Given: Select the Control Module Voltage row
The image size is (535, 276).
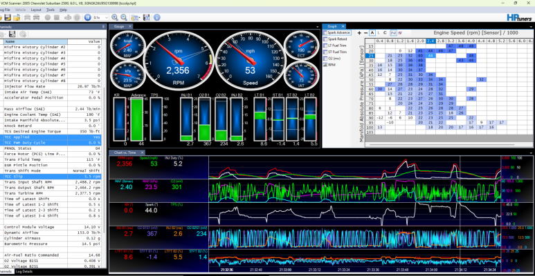Looking at the screenshot, I should (x=53, y=227).
